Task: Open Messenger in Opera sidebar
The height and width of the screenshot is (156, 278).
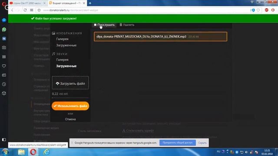Action: [x=4, y=20]
